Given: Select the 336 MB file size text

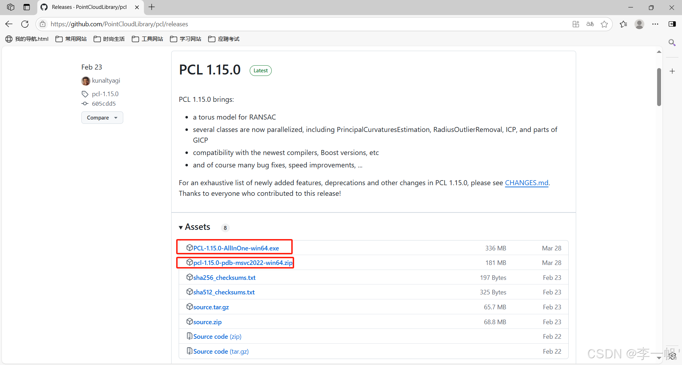Looking at the screenshot, I should point(496,248).
